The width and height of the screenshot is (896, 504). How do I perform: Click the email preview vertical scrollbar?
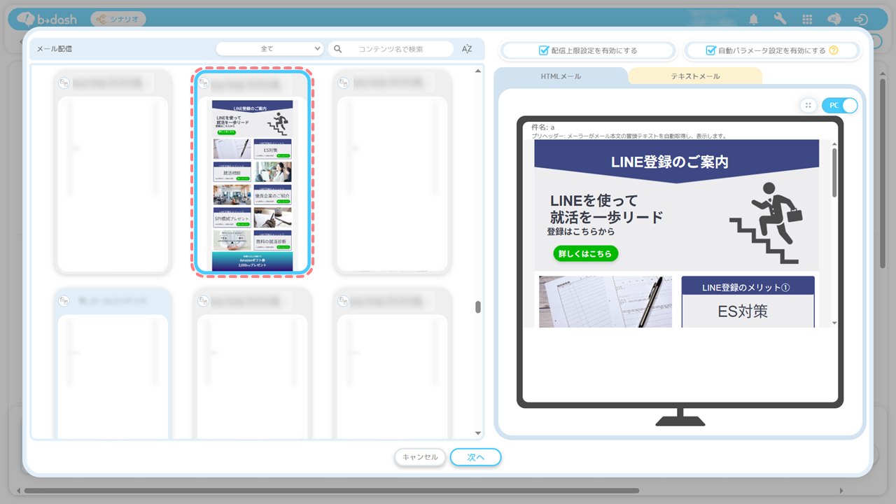[x=834, y=173]
